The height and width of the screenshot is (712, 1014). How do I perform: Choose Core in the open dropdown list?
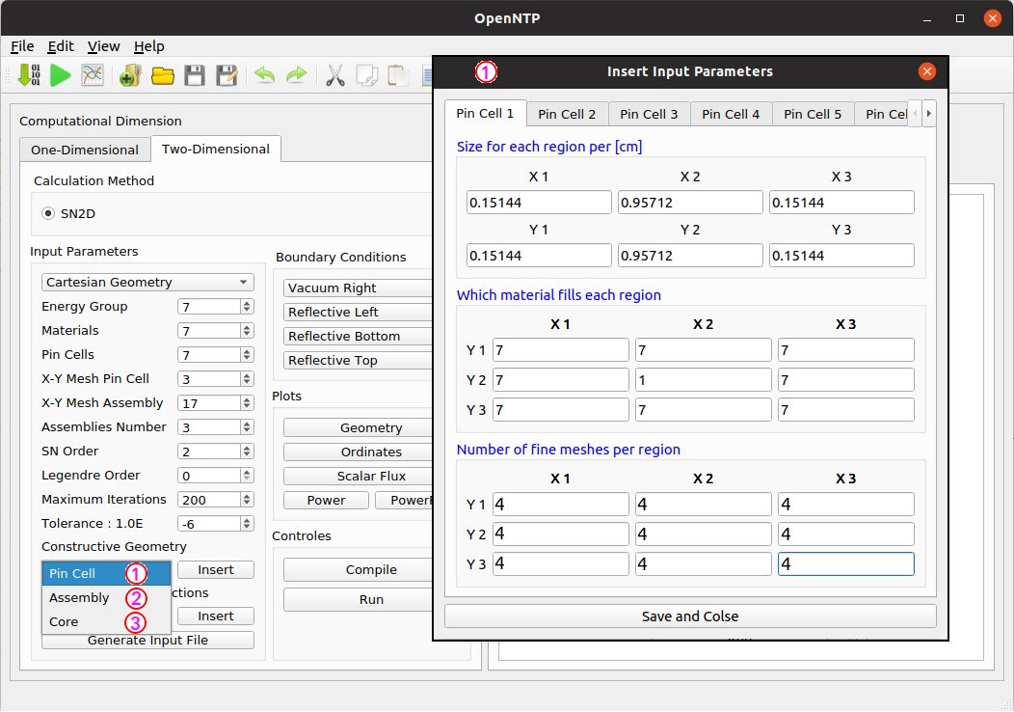click(x=106, y=621)
